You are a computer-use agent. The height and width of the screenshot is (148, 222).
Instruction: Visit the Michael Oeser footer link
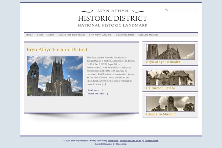[x=151, y=141]
